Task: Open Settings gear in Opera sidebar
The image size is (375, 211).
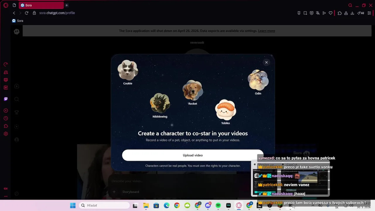Action: coord(6,134)
